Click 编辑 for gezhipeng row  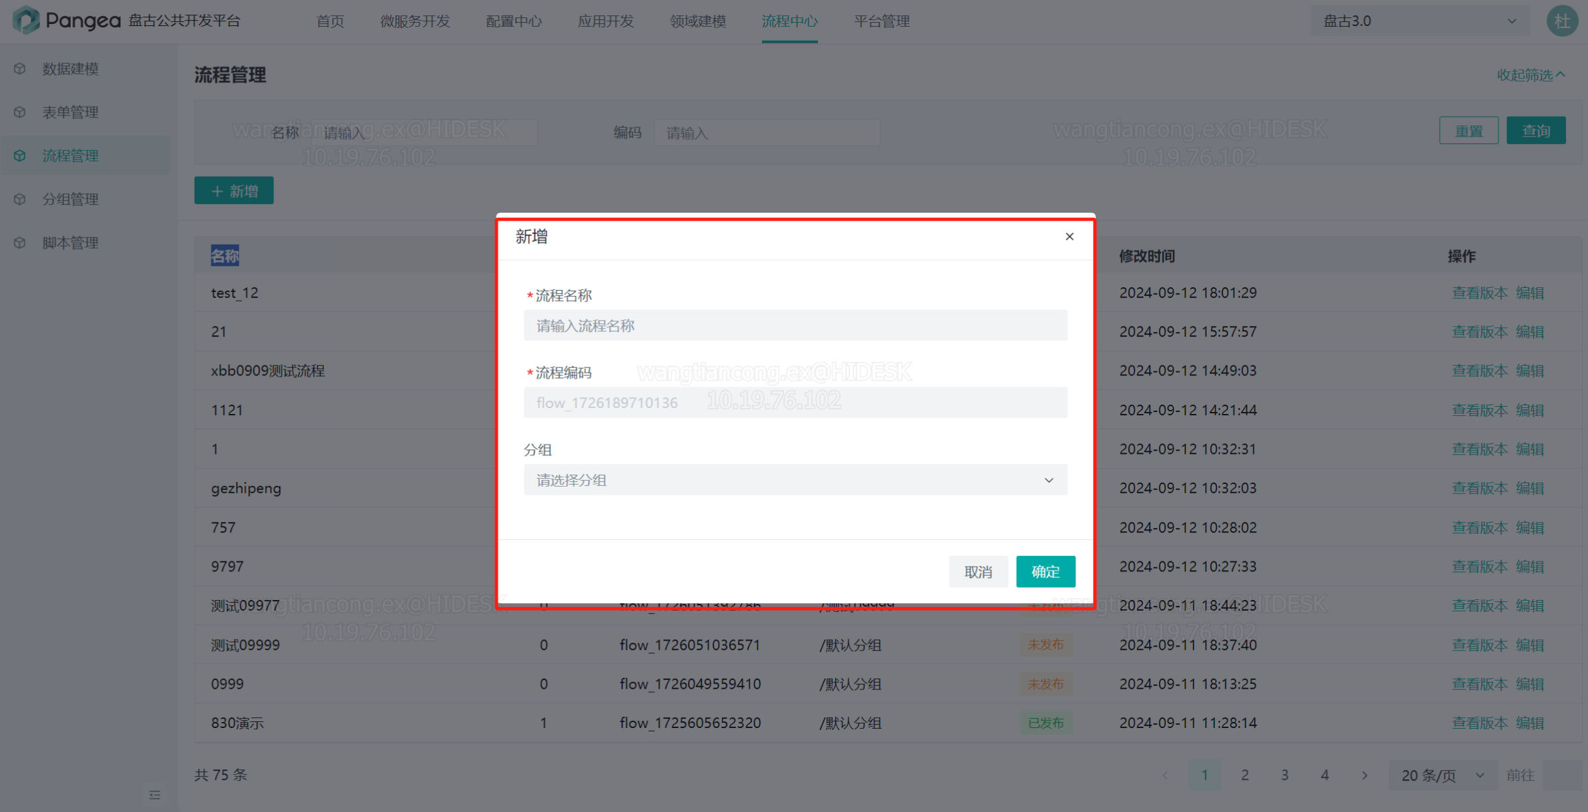pyautogui.click(x=1530, y=488)
